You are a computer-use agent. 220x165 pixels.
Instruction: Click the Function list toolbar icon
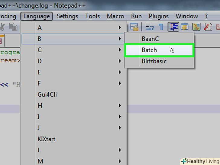click(208, 27)
